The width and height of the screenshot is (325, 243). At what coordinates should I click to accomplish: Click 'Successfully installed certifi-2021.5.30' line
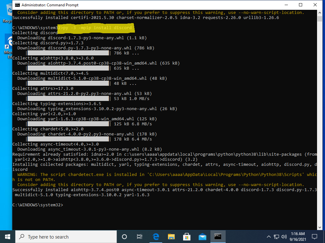coord(145,18)
